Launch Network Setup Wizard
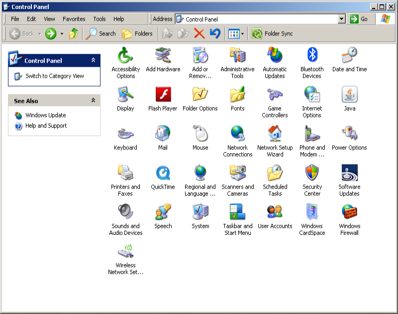The width and height of the screenshot is (398, 314). [x=275, y=141]
